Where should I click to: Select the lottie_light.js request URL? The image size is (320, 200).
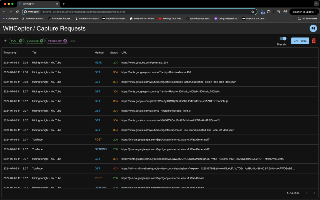156,111
